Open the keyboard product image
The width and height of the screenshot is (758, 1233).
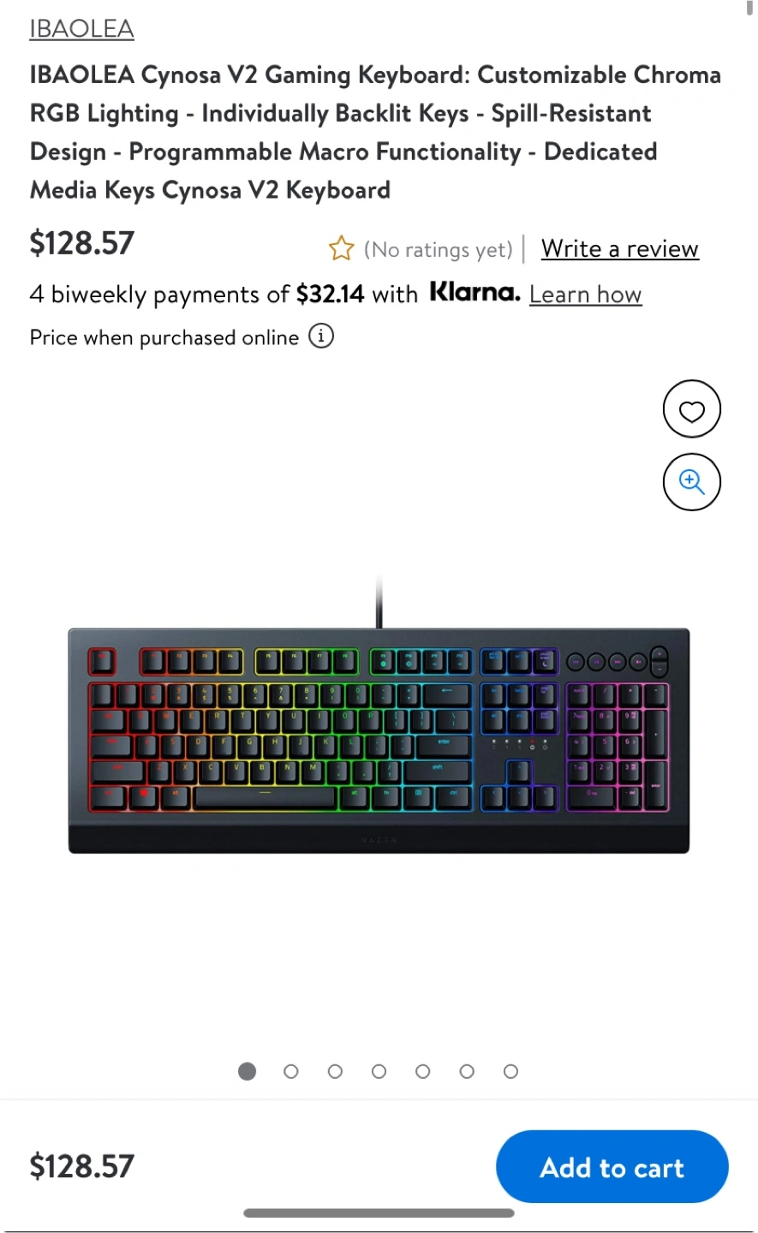tap(379, 717)
